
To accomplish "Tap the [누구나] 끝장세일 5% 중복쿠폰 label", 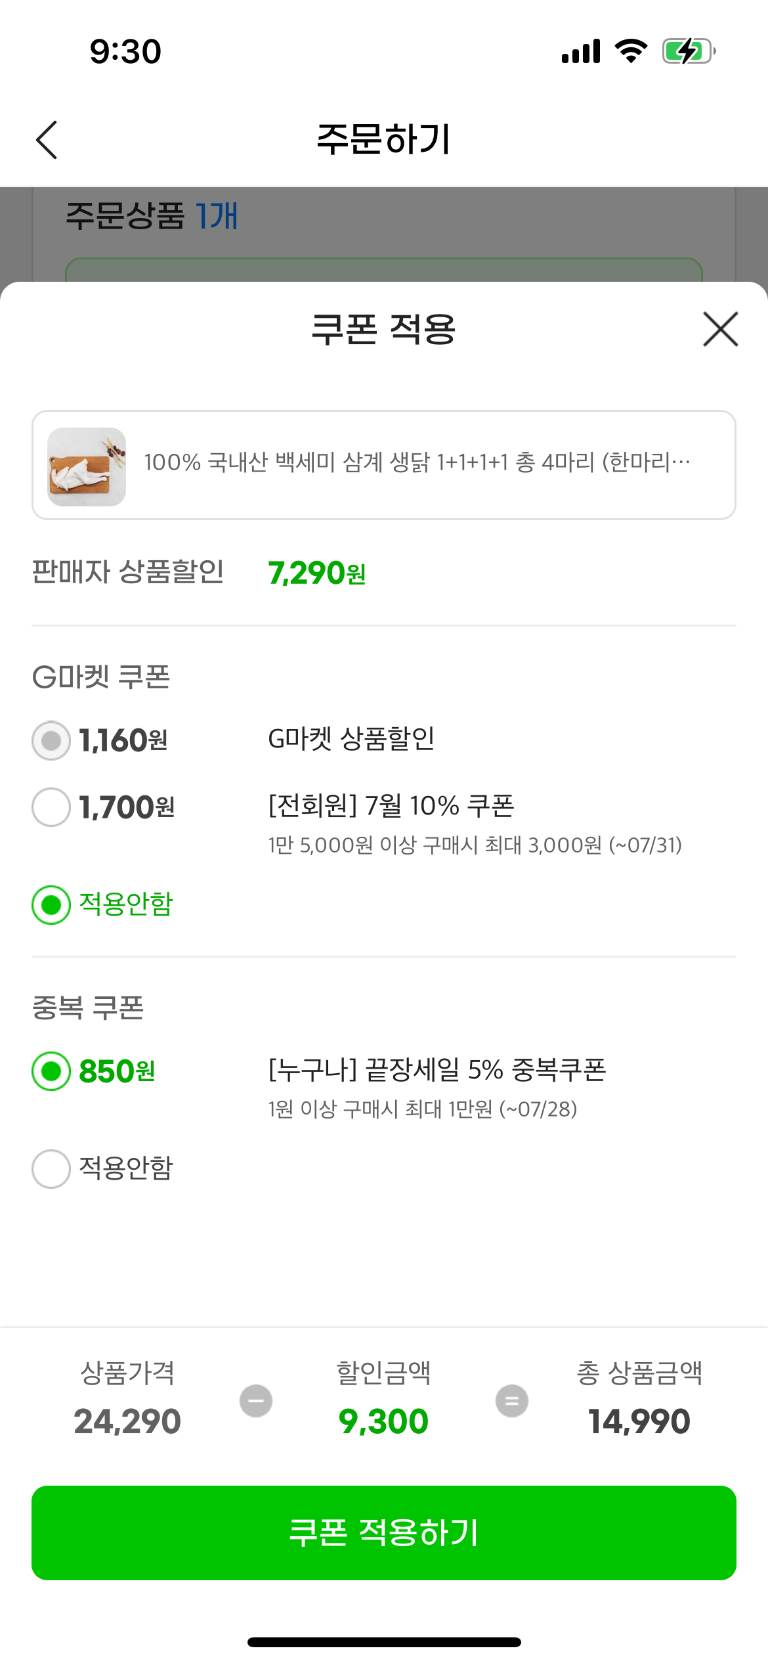I will pos(437,1070).
